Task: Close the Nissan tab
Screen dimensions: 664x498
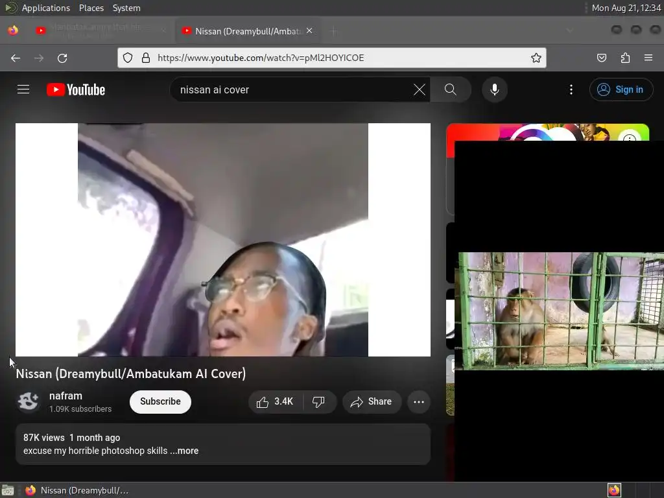Action: tap(309, 30)
